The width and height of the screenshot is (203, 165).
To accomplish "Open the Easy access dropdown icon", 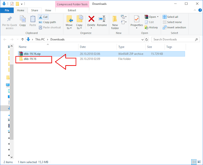I will tap(123, 22).
